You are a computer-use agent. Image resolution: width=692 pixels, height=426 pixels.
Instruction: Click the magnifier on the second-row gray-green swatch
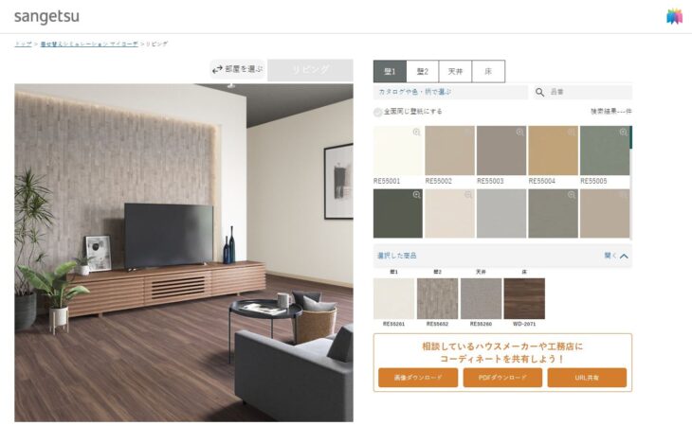(571, 195)
